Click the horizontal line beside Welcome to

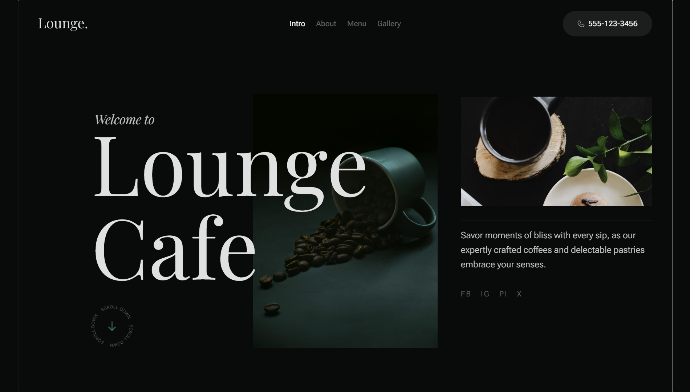(61, 119)
